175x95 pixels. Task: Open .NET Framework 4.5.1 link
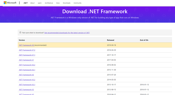27,84
